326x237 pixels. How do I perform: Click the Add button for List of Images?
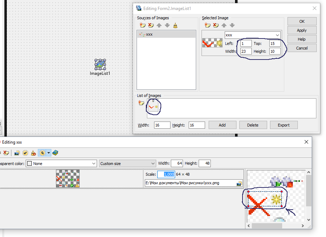222,125
